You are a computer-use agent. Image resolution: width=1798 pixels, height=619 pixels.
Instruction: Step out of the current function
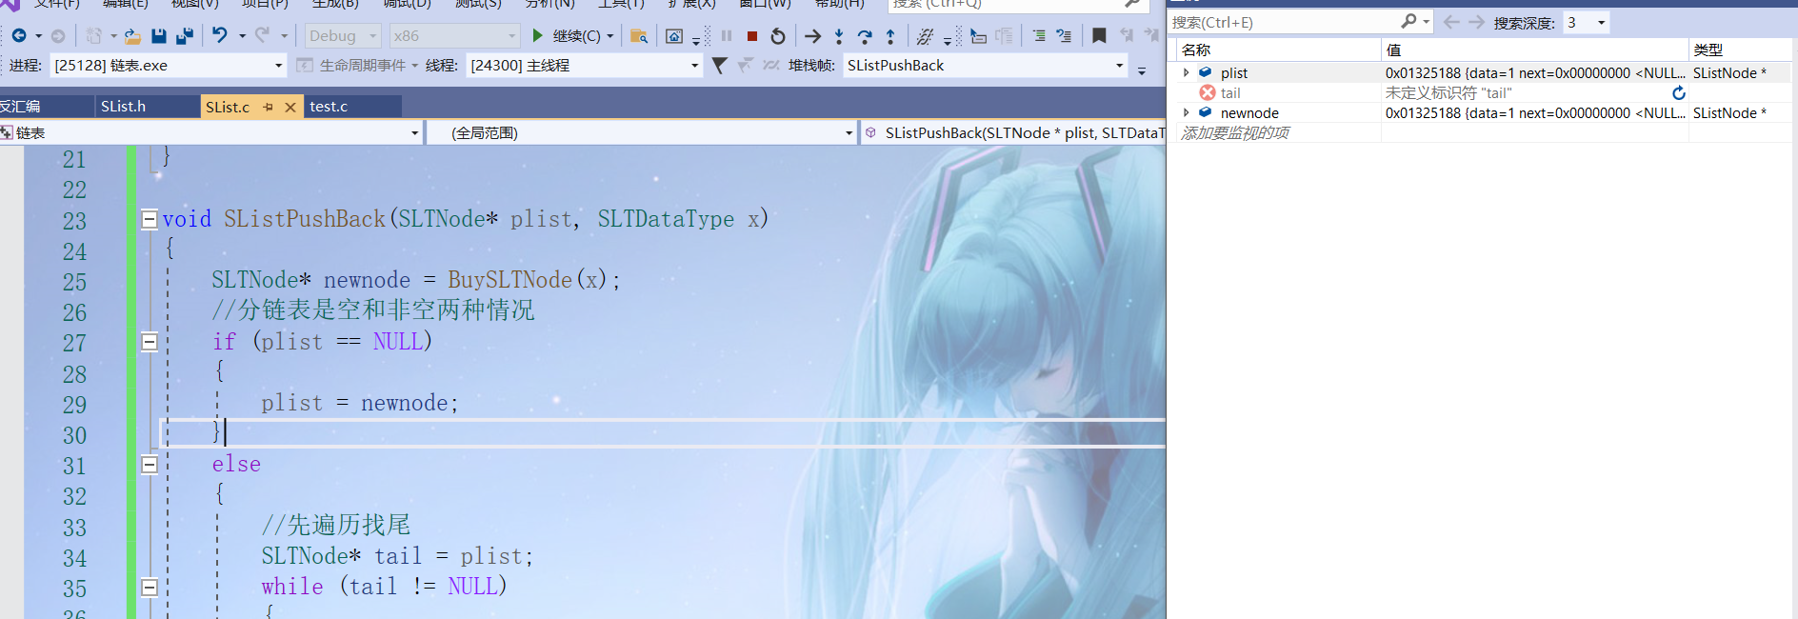(x=890, y=36)
